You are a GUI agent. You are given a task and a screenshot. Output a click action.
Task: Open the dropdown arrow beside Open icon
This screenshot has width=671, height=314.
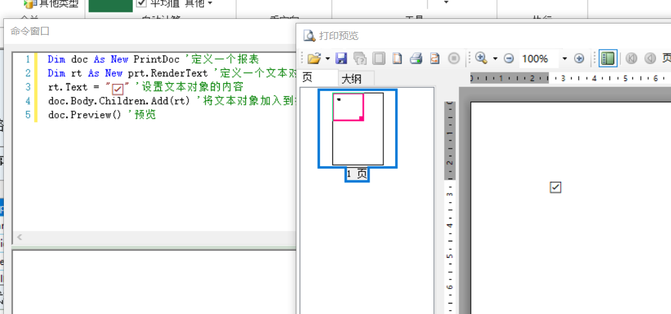pos(326,59)
